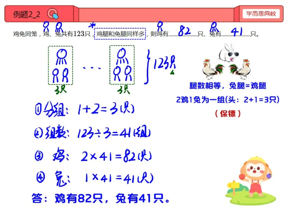Viewport: 287px width, 215px height.
Task: Click handwritten step ① 1+2=3(只)
Action: tap(85, 109)
